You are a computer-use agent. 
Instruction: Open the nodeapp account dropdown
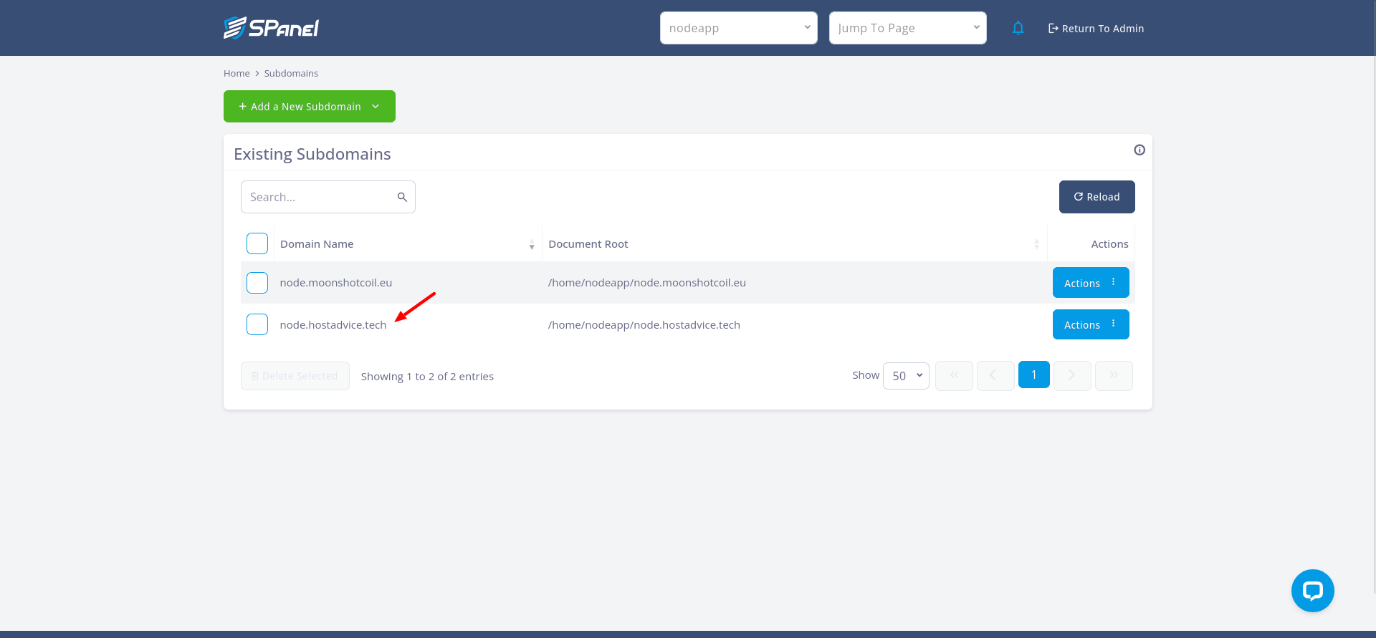[x=739, y=28]
